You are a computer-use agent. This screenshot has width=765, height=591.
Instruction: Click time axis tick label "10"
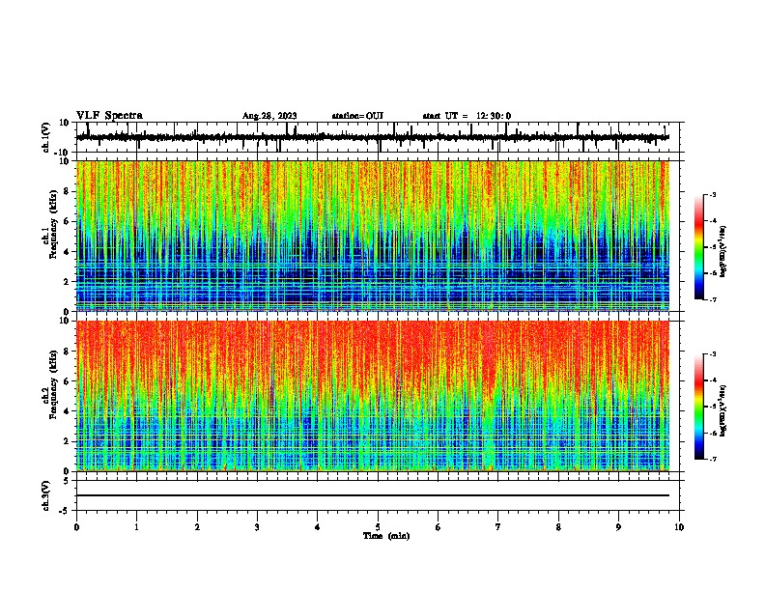679,527
